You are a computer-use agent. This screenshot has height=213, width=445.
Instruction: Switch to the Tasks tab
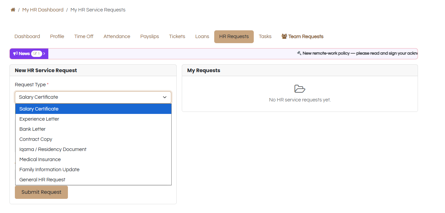click(265, 36)
